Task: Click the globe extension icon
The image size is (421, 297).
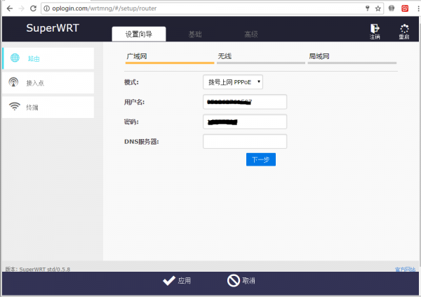Action: (392, 8)
